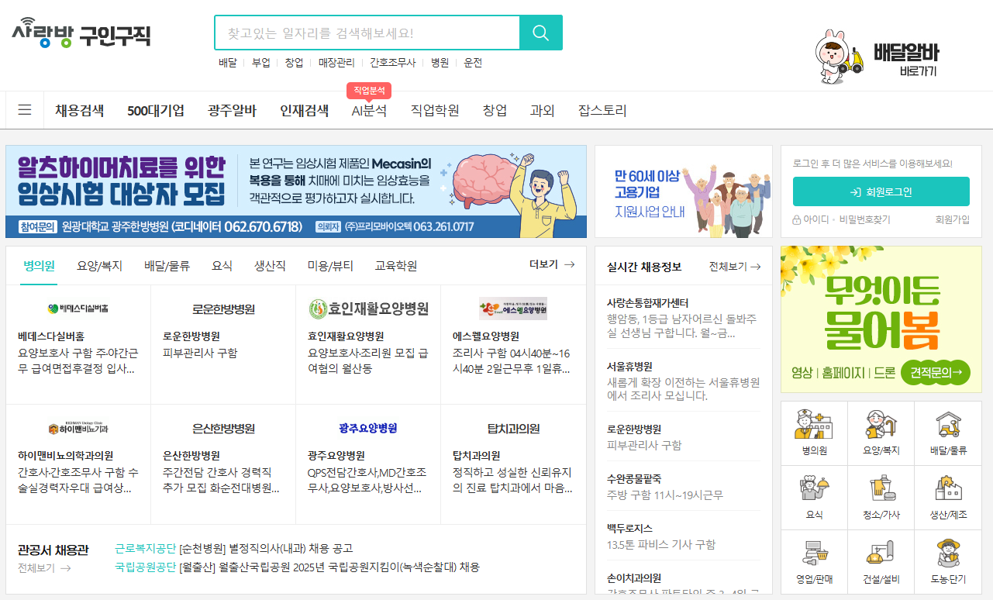Image resolution: width=993 pixels, height=600 pixels.
Task: Open 직업학원 in the main navigation
Action: [435, 111]
